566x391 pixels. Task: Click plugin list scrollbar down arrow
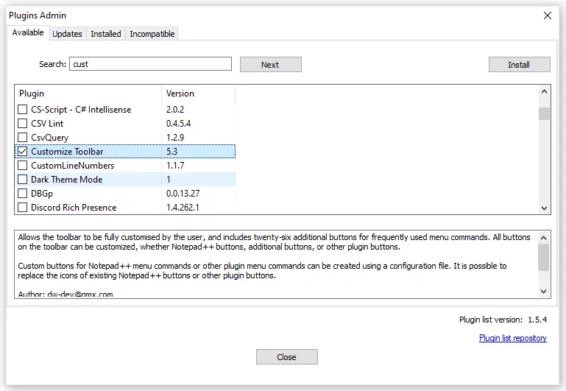545,208
